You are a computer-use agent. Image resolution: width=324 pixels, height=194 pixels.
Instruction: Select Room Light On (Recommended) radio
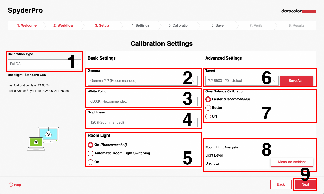click(91, 145)
